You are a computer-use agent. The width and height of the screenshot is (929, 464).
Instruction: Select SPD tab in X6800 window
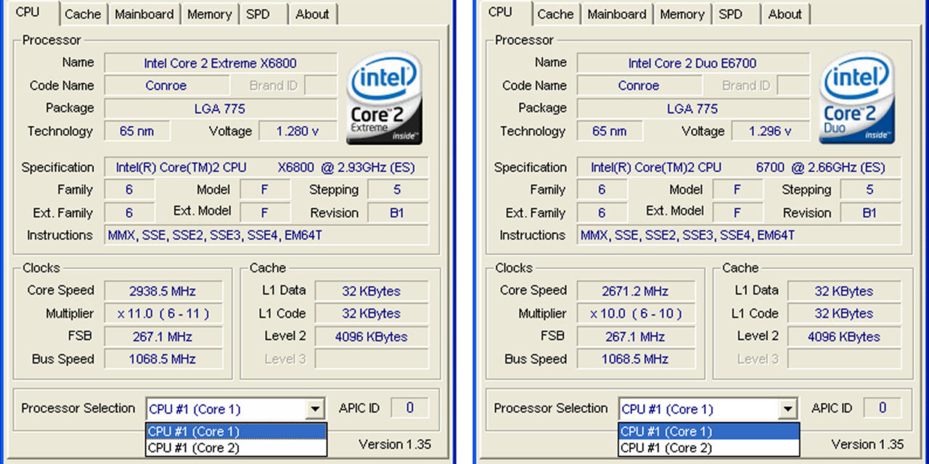pyautogui.click(x=258, y=14)
